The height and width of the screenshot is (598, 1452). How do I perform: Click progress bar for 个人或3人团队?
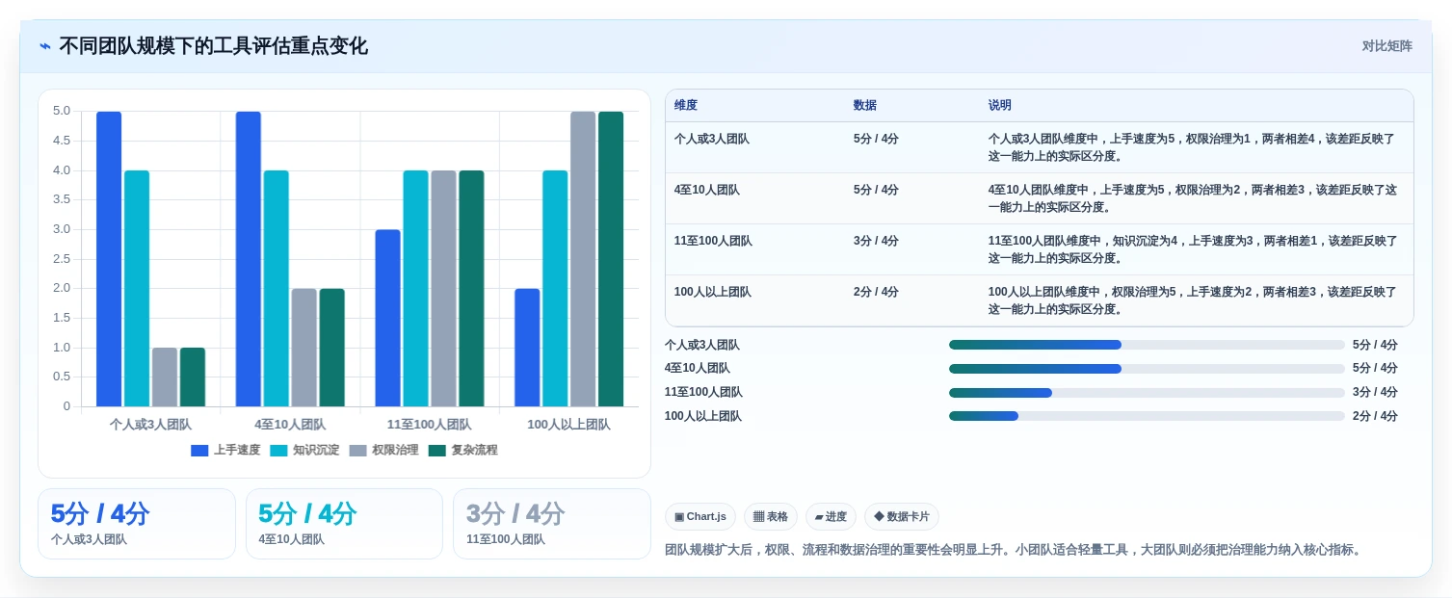1147,345
